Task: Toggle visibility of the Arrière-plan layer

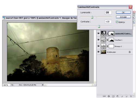Action: [x=98, y=52]
